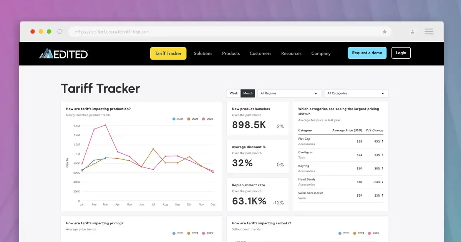Navigate to the Products menu item
Screen dimensions: 461x242
[x=230, y=53]
